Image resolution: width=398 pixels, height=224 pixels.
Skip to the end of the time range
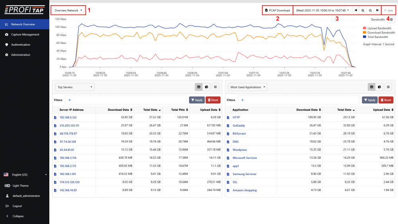coord(377,10)
